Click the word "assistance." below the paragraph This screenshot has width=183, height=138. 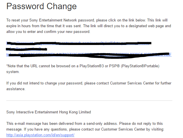point(16,89)
